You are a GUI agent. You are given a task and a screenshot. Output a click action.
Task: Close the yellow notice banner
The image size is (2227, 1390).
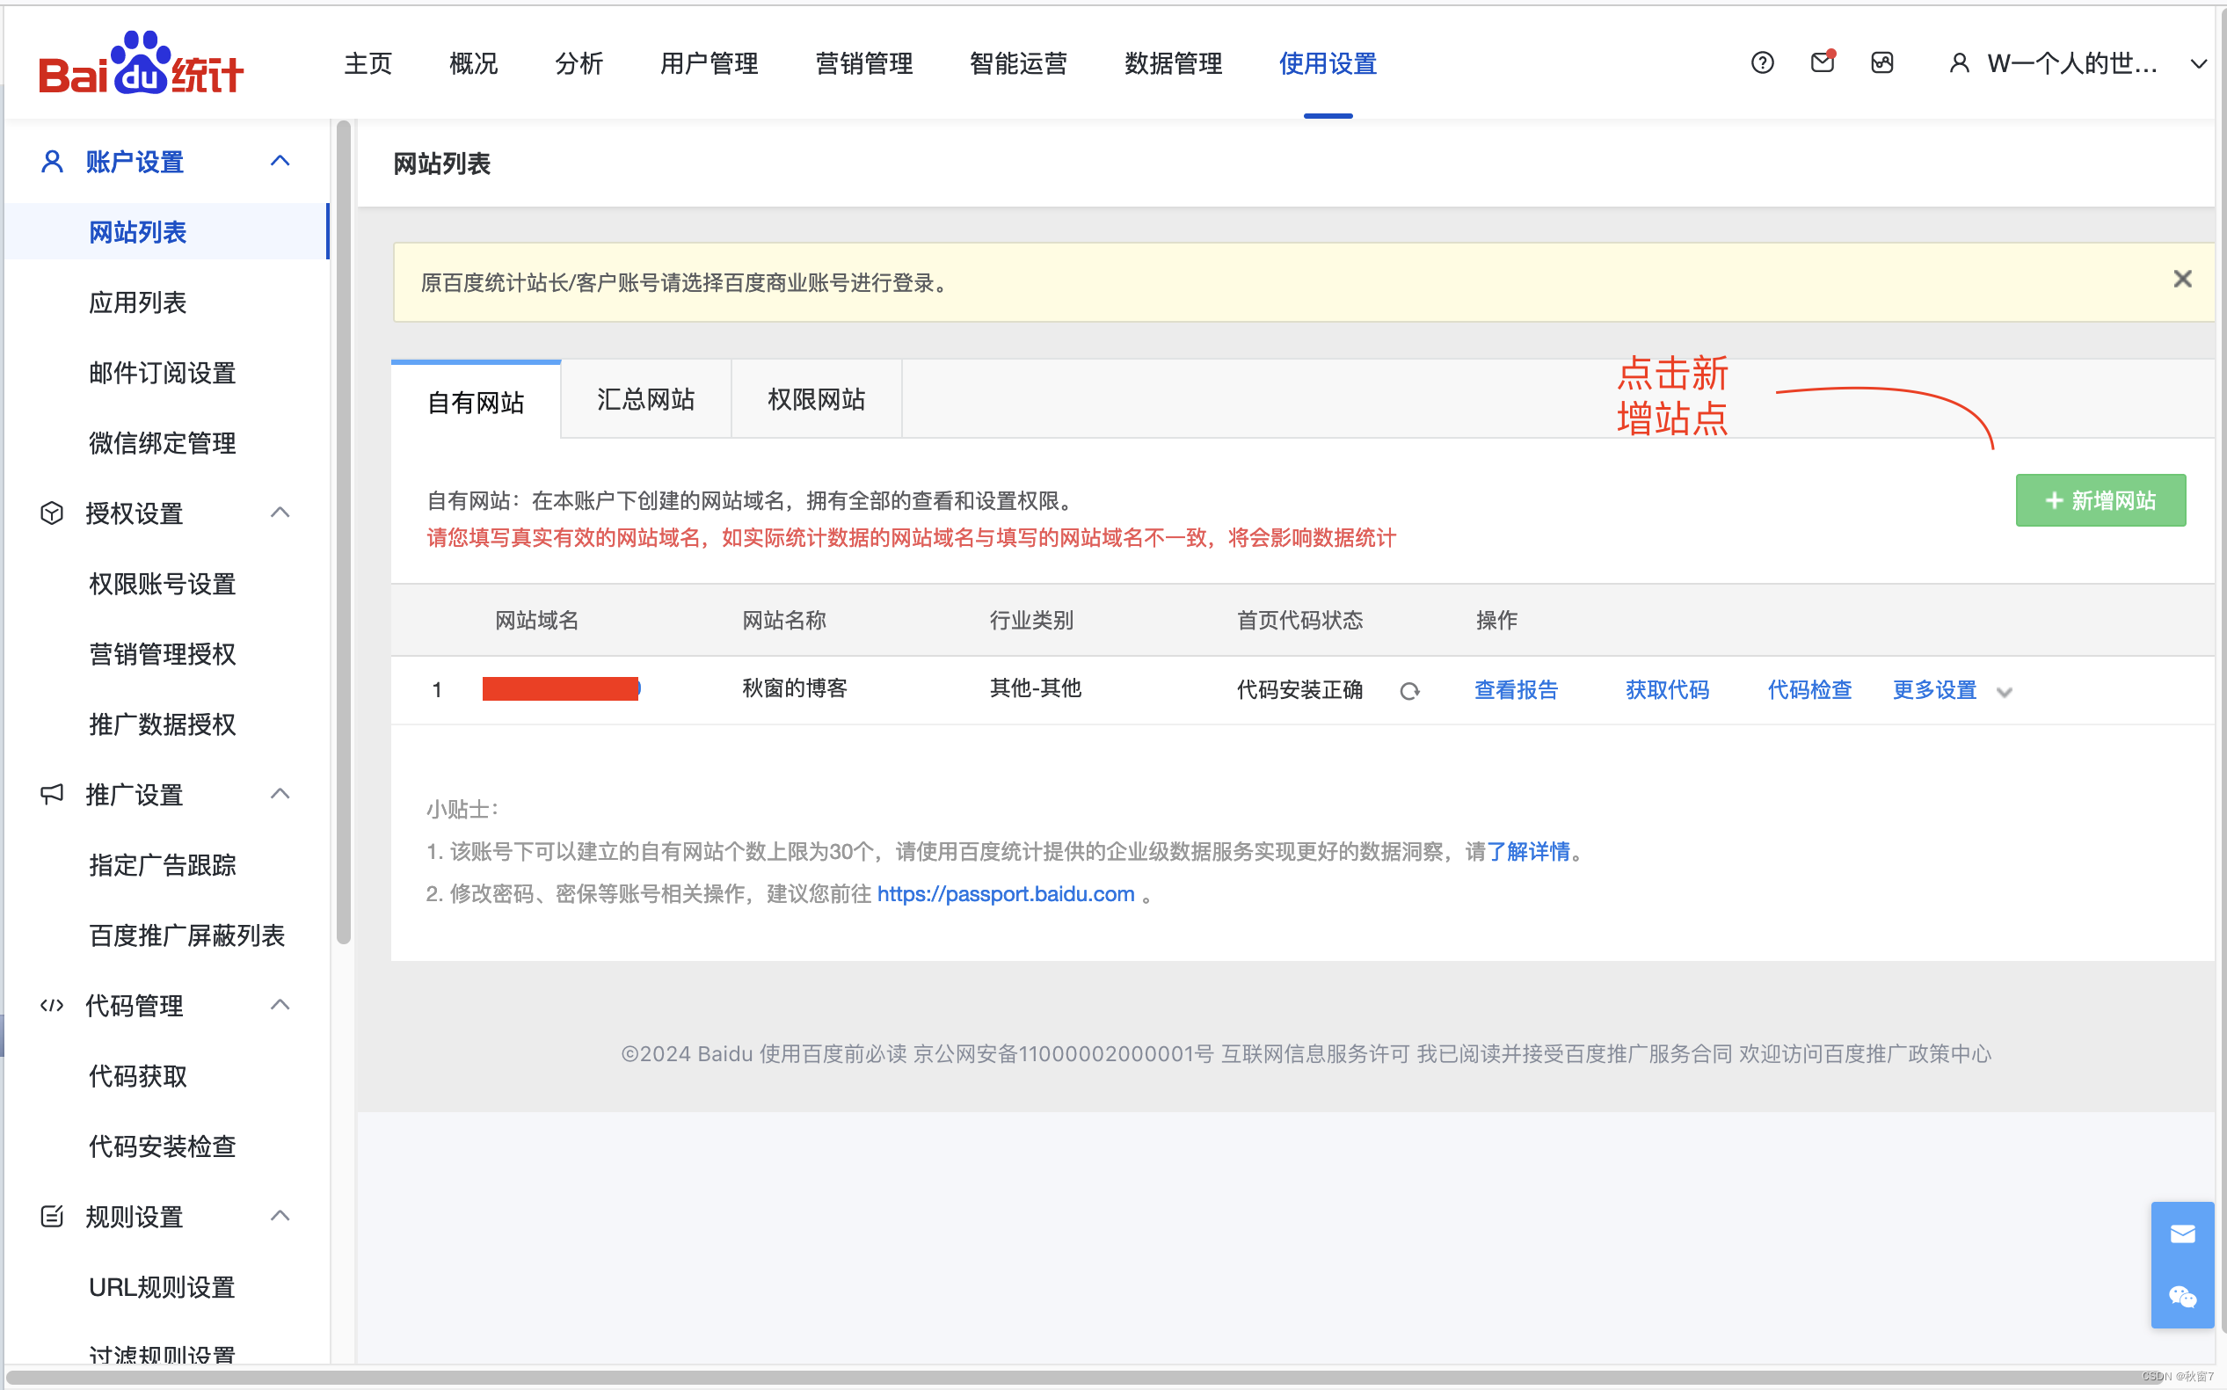2182,280
